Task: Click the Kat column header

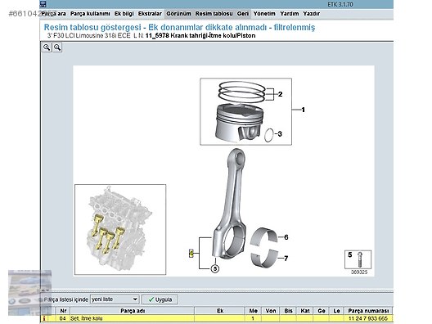Action: click(x=305, y=311)
